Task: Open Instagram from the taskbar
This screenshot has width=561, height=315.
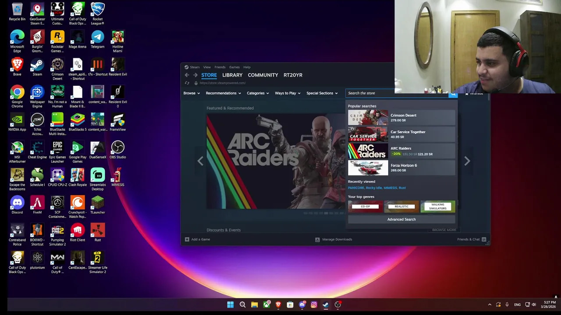Action: 314,304
